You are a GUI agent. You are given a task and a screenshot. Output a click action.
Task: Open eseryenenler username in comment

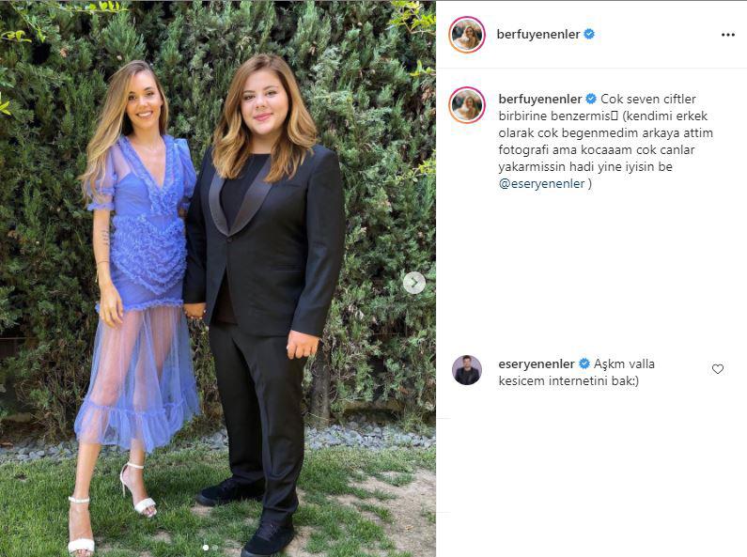[537, 364]
